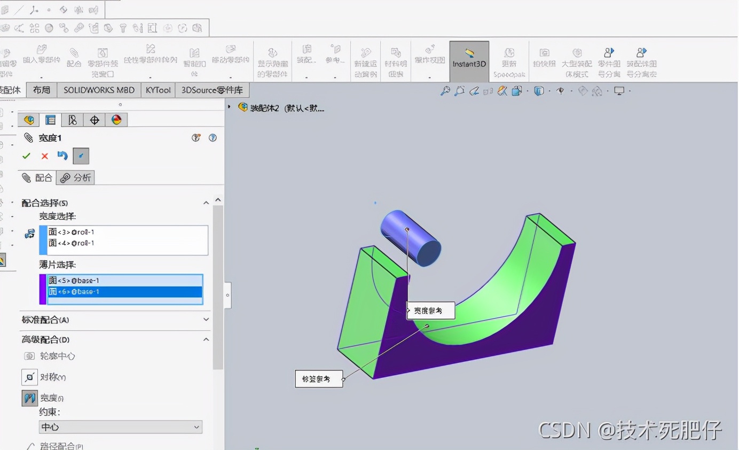Enable 大型装配体模式 (Large Assembly Mode)
Viewport: 739px width, 450px height.
click(577, 57)
